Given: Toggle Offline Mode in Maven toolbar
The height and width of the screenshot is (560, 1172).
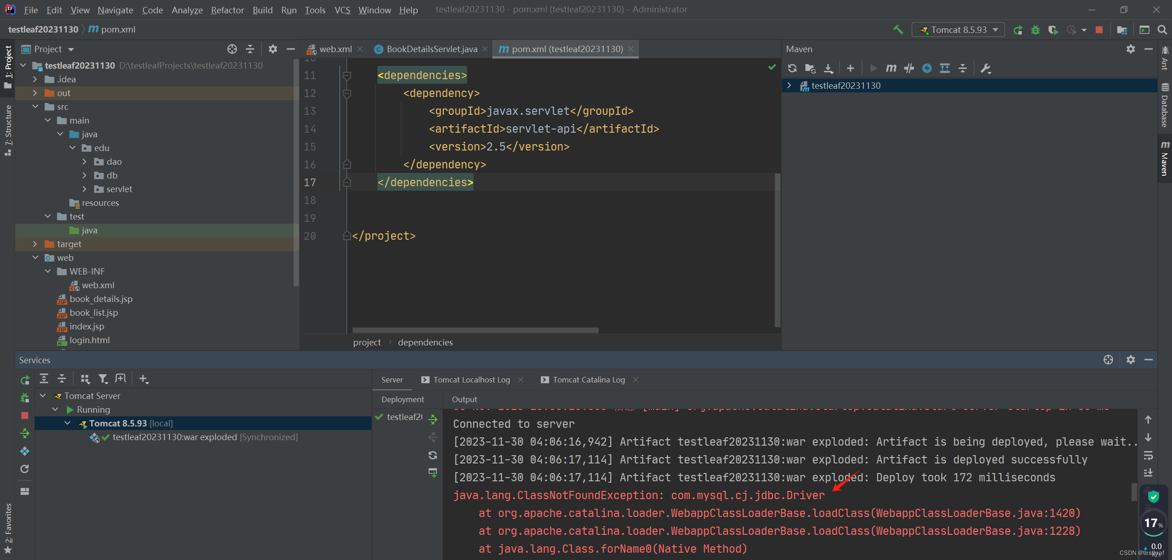Looking at the screenshot, I should (x=909, y=68).
